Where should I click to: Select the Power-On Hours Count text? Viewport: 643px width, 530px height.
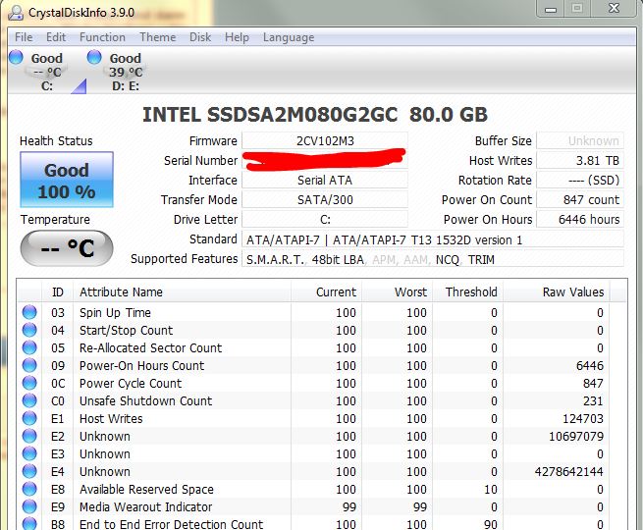[141, 366]
